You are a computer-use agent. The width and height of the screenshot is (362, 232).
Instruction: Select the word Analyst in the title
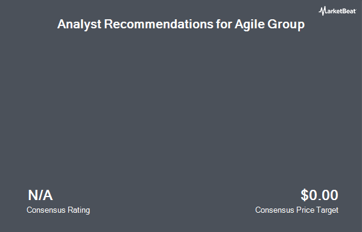click(x=79, y=24)
